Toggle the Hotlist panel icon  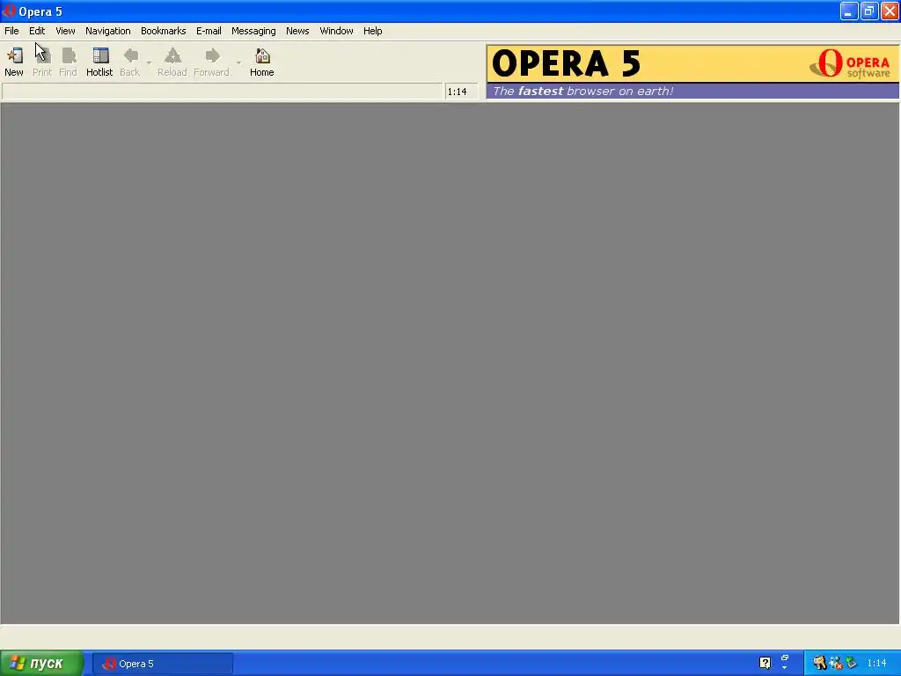99,62
